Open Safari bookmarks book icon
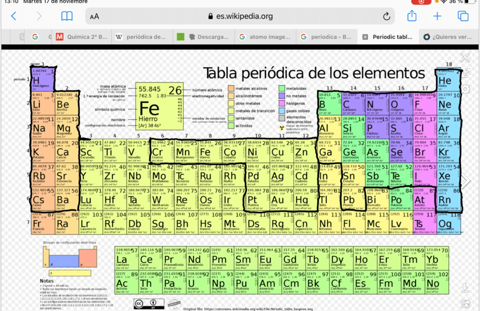Viewport: 480px width, 311px height. click(67, 16)
